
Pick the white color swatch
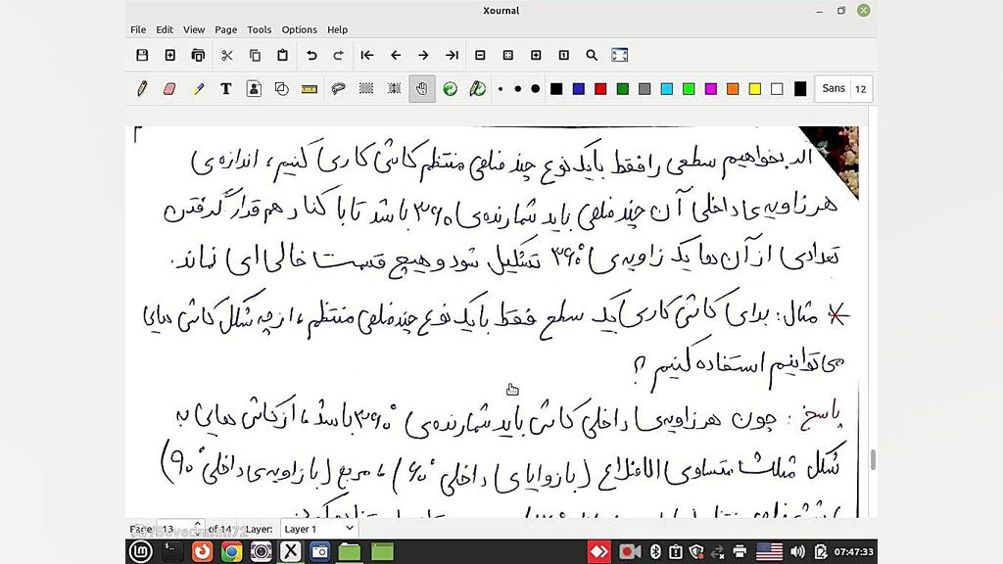[x=777, y=89]
